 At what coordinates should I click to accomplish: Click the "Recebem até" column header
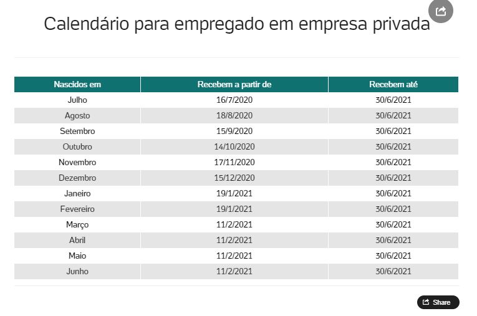coord(393,84)
